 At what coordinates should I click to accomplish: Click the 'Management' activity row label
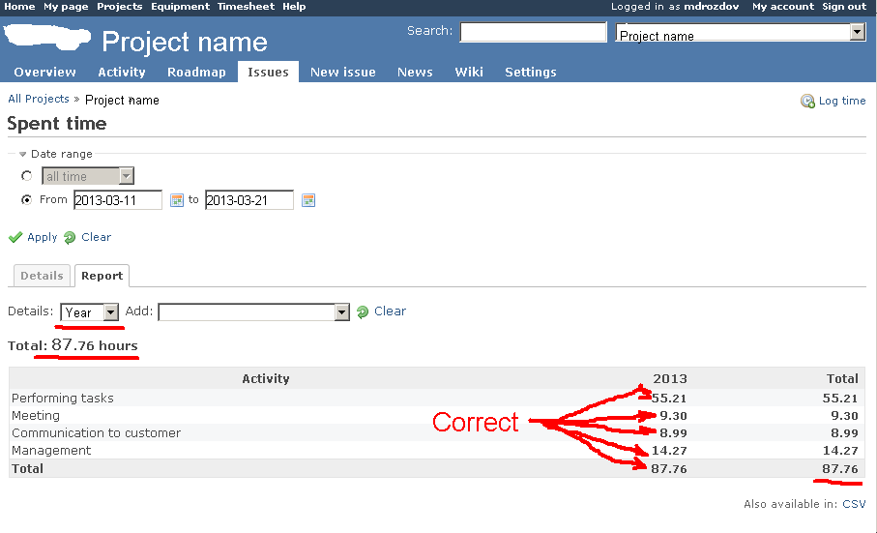51,450
